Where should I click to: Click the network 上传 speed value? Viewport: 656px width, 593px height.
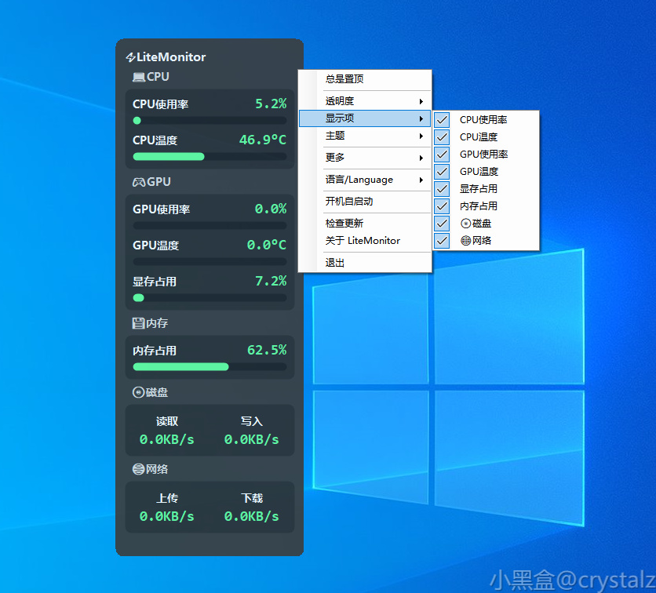pyautogui.click(x=167, y=516)
